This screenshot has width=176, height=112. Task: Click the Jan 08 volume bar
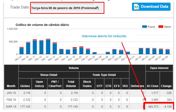168,51
